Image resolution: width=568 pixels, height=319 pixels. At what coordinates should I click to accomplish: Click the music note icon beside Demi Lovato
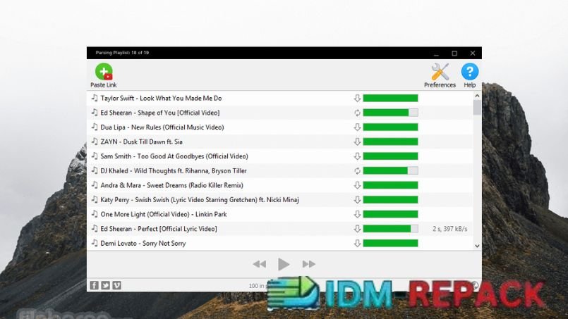[95, 243]
